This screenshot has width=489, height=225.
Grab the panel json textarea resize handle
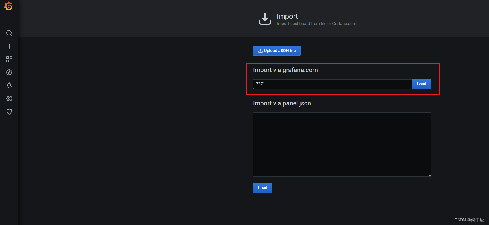tap(430, 175)
